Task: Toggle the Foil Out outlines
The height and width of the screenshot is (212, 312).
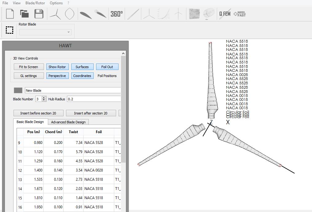Action: 107,67
